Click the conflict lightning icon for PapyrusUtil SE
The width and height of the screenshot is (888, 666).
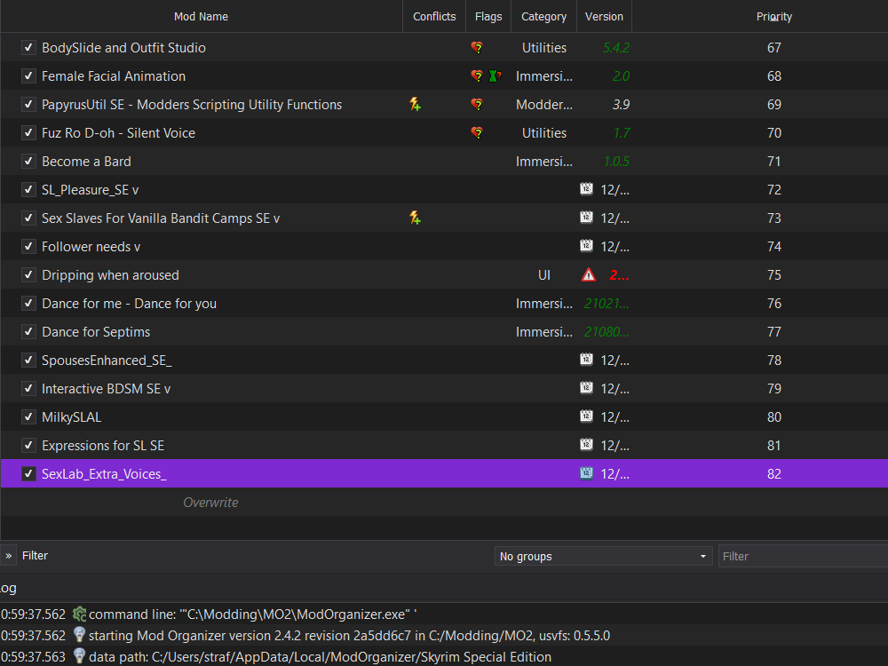coord(415,104)
